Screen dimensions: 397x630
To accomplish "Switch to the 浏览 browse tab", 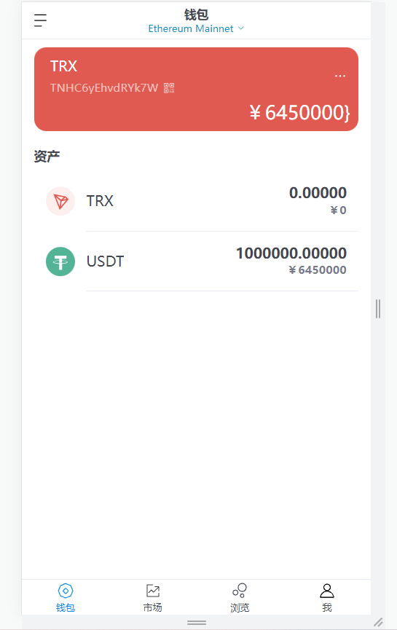I will [240, 598].
